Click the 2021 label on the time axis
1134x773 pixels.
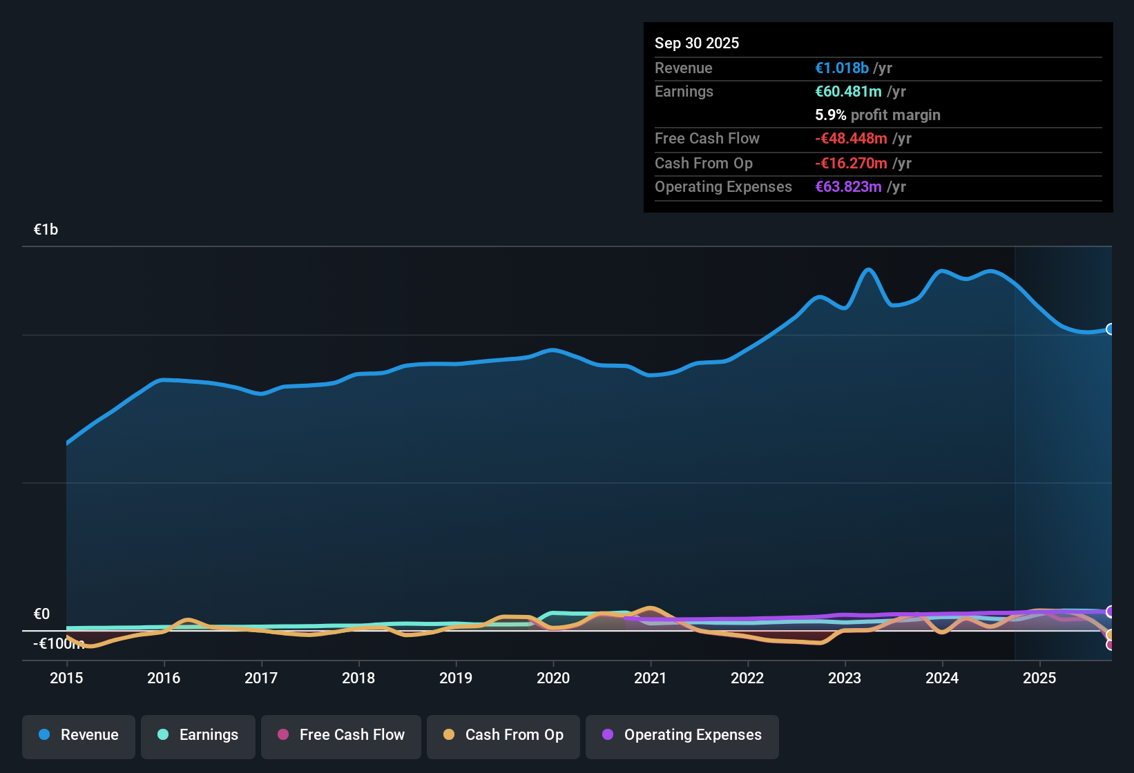click(x=650, y=678)
